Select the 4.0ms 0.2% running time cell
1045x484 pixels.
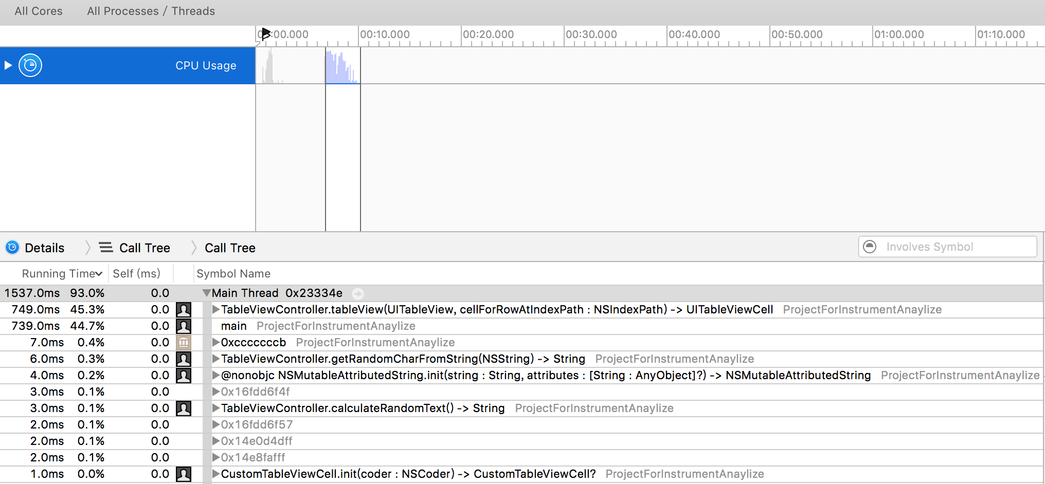(x=67, y=375)
